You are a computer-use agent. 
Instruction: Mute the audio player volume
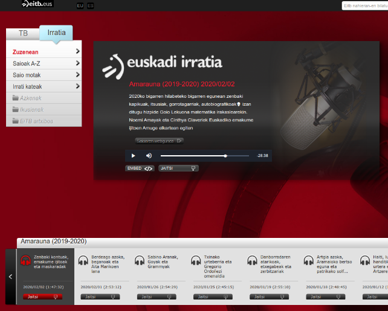tap(149, 156)
